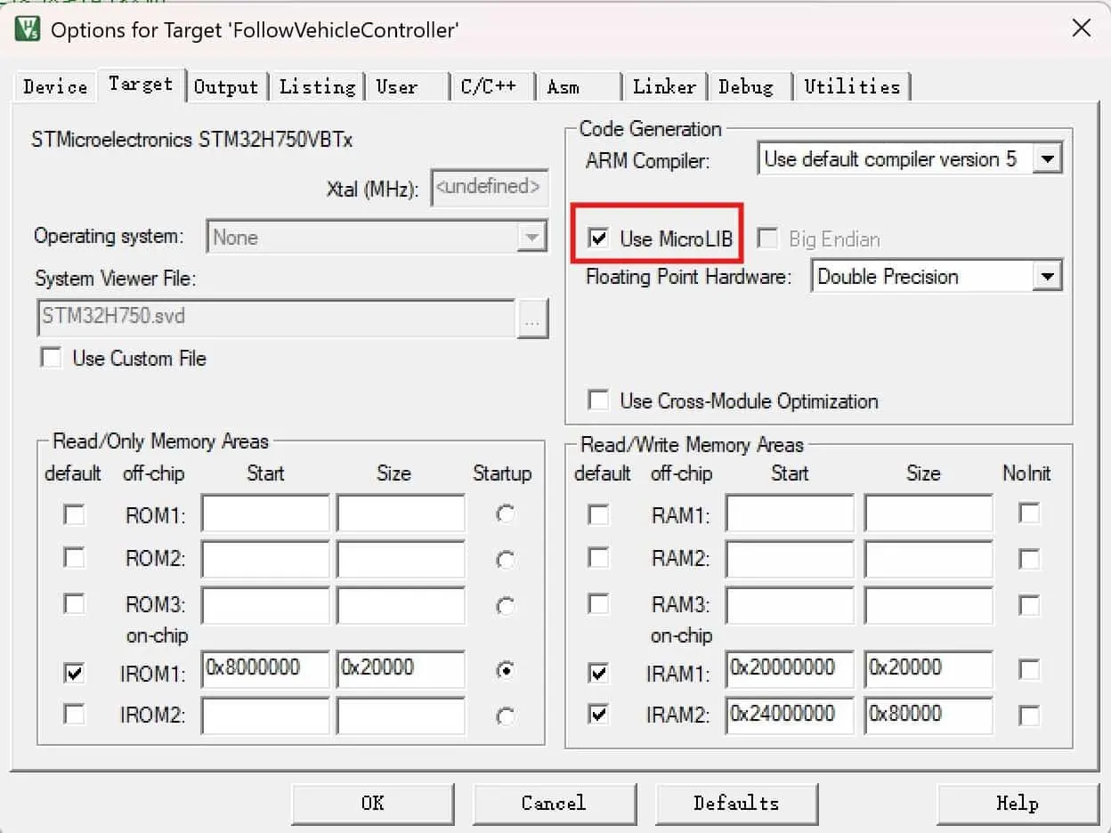This screenshot has width=1111, height=833.
Task: Enable NoInit for IRAM2
Action: tap(1029, 715)
